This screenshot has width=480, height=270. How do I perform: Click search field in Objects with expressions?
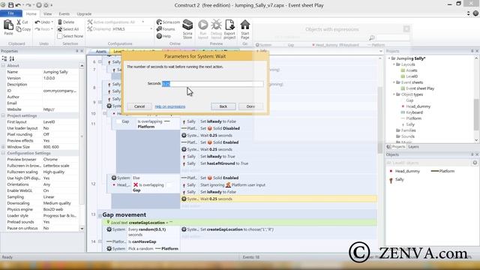[393, 37]
